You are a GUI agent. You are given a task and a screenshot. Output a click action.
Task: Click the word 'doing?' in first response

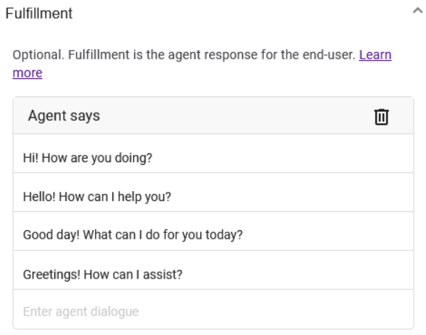pos(133,158)
